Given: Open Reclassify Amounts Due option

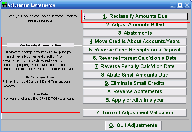Looking at the screenshot, I should coord(135,16).
